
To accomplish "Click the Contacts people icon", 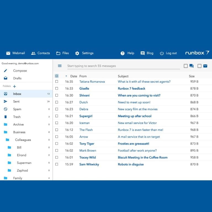I will pyautogui.click(x=33, y=53).
